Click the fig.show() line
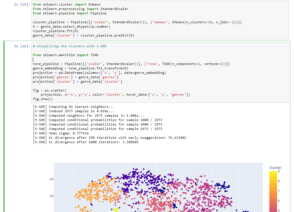Screen dimensions: 294x212 [x=43, y=99]
